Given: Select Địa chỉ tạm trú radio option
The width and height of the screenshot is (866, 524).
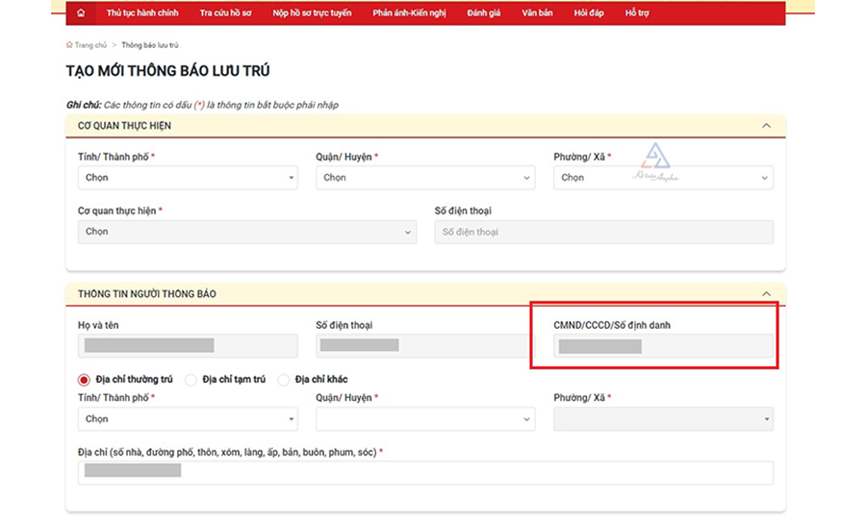Looking at the screenshot, I should 191,380.
